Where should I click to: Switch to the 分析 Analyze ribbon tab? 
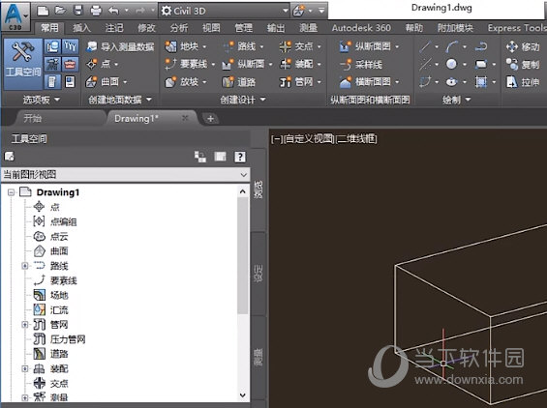point(179,27)
